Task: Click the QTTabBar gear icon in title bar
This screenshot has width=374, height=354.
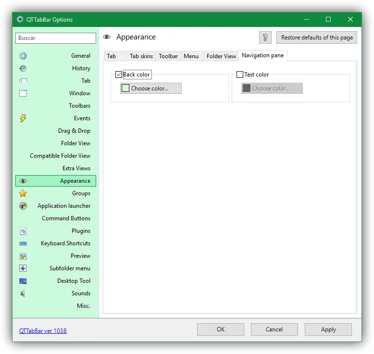Action: point(20,19)
